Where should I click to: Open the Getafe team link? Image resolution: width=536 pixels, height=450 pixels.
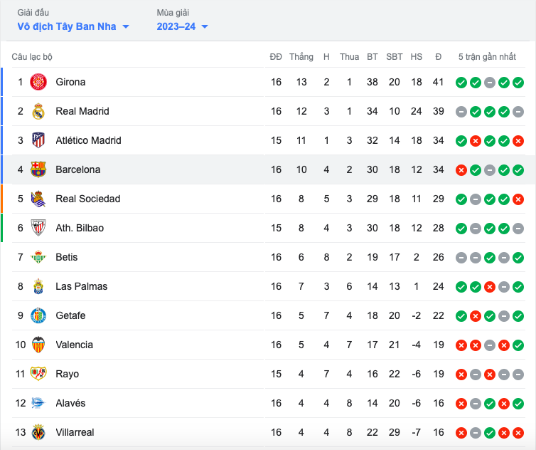[x=70, y=315]
